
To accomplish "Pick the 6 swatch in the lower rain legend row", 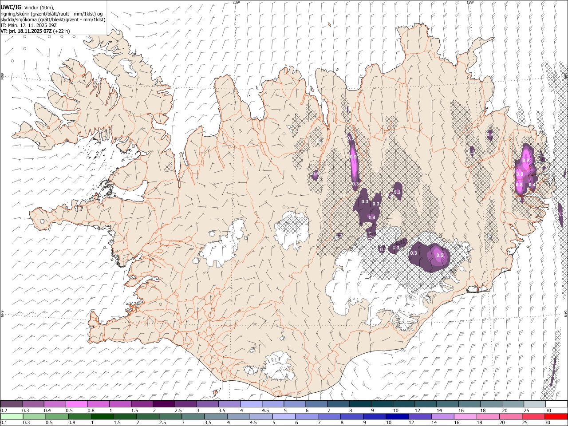I will [x=306, y=416].
